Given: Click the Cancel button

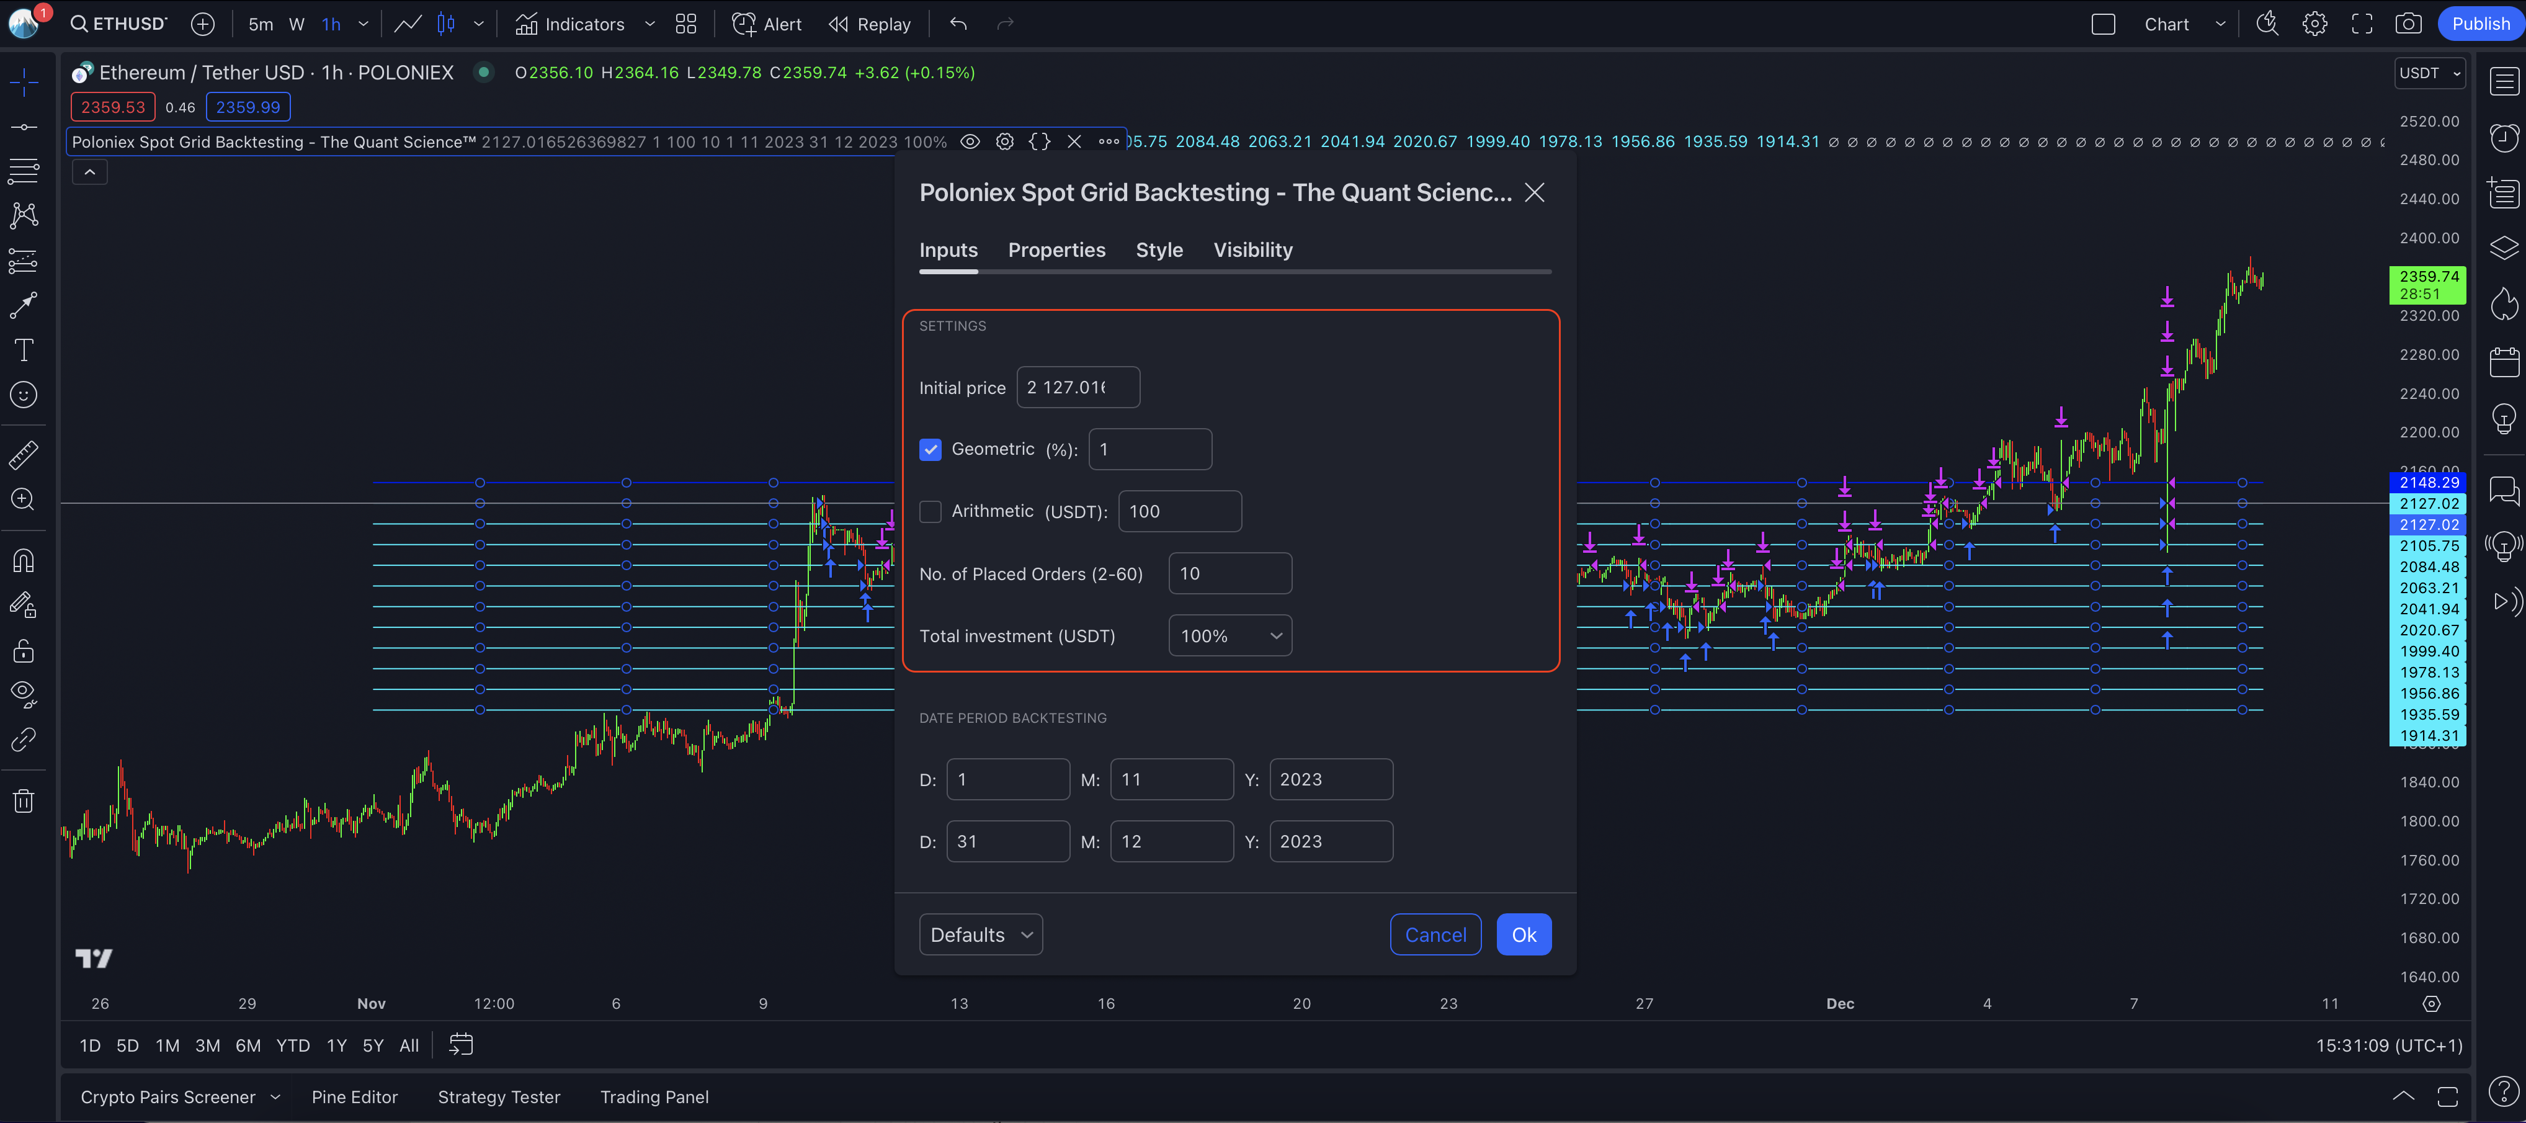Looking at the screenshot, I should click(x=1435, y=934).
